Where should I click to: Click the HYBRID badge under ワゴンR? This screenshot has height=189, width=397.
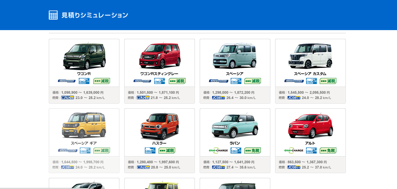(x=67, y=81)
